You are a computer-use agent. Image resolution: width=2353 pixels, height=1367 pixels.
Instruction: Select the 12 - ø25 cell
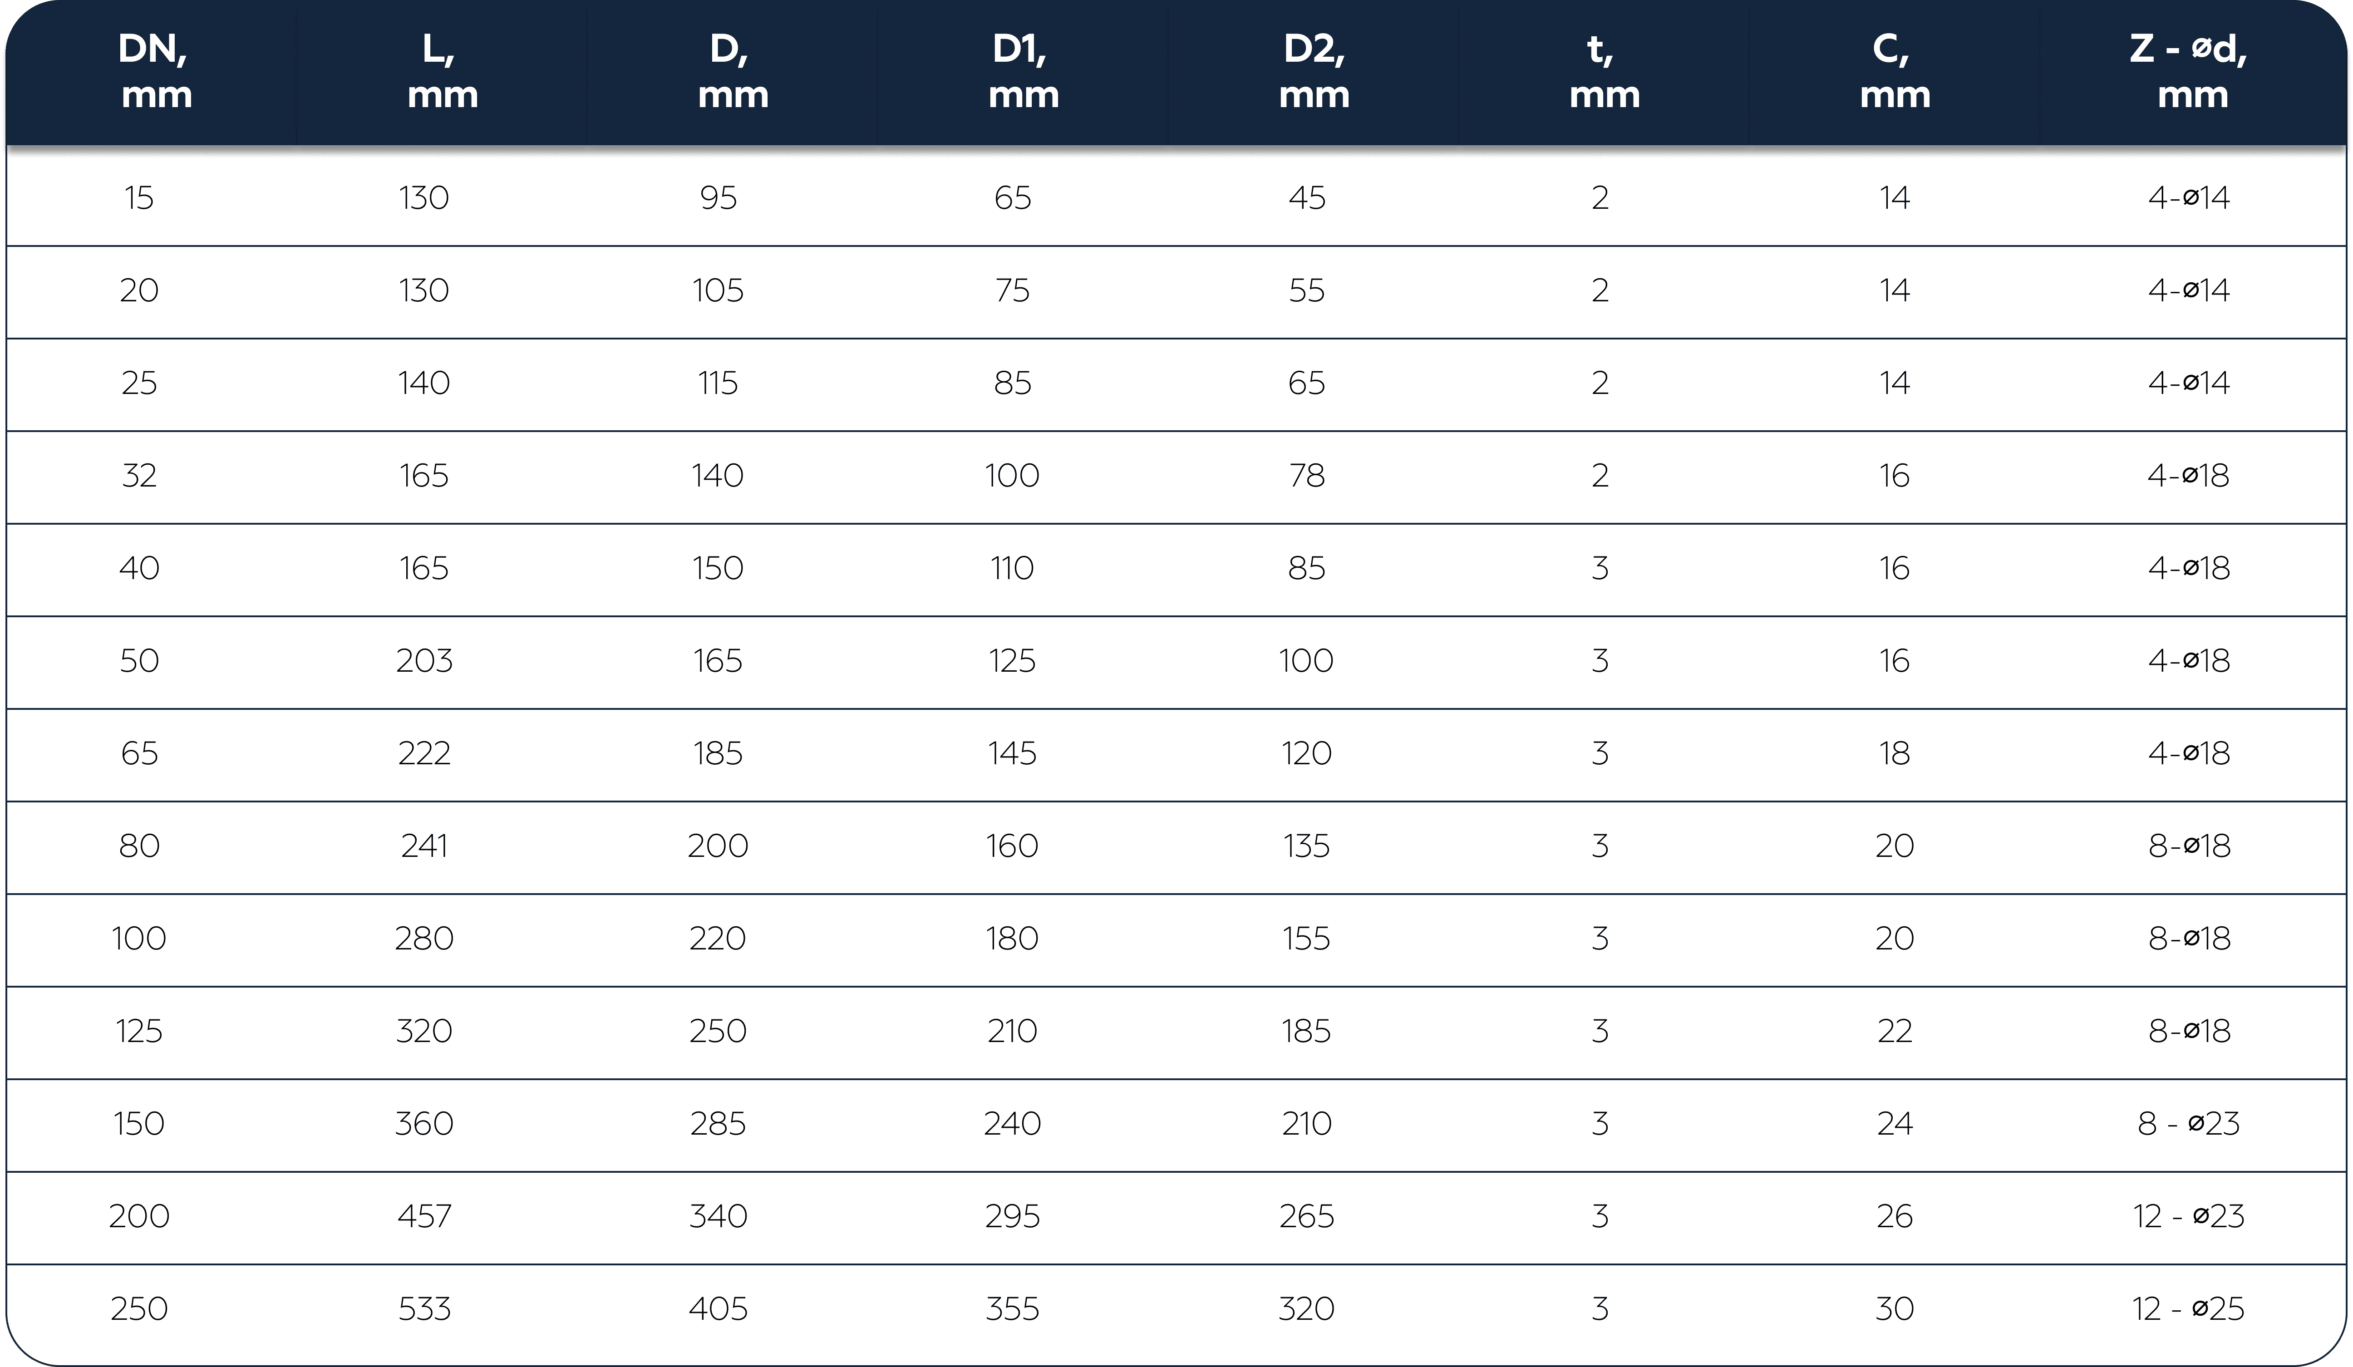click(x=2189, y=1309)
